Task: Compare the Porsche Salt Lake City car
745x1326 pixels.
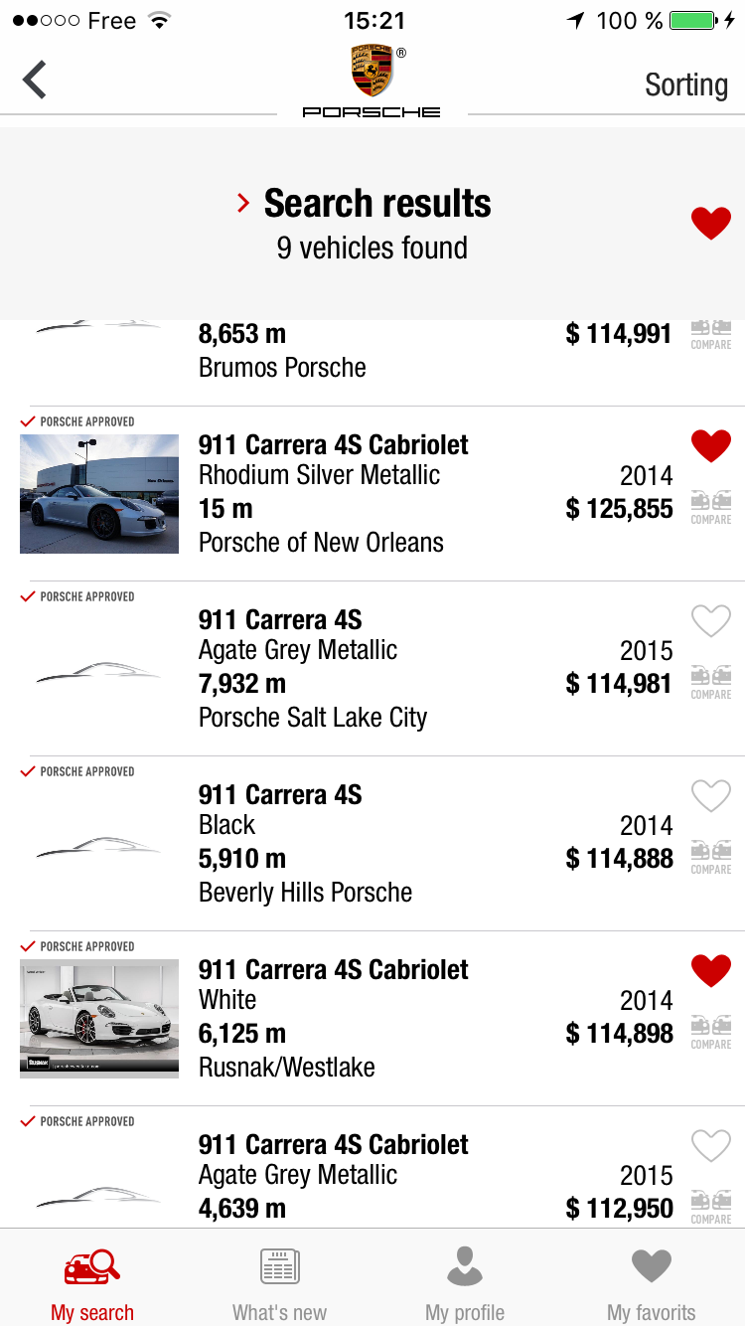Action: click(x=710, y=681)
